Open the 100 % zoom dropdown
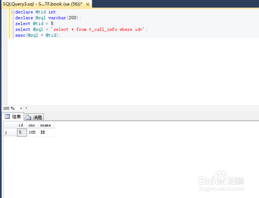The image size is (259, 198). point(21,108)
